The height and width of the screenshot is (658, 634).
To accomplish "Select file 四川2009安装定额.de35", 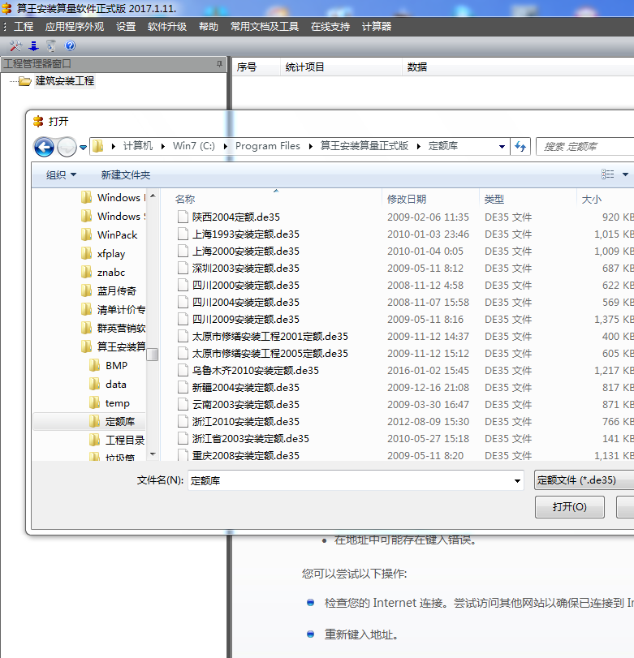I will (x=246, y=320).
